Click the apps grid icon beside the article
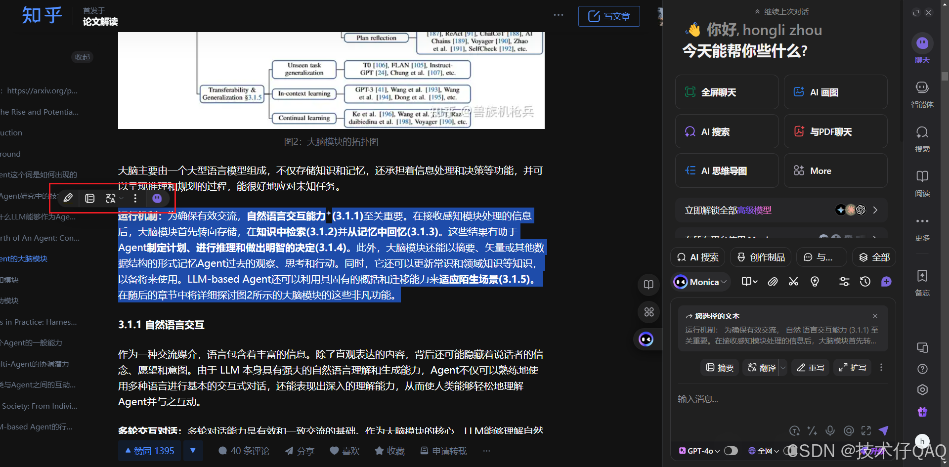The width and height of the screenshot is (949, 467). 649,312
